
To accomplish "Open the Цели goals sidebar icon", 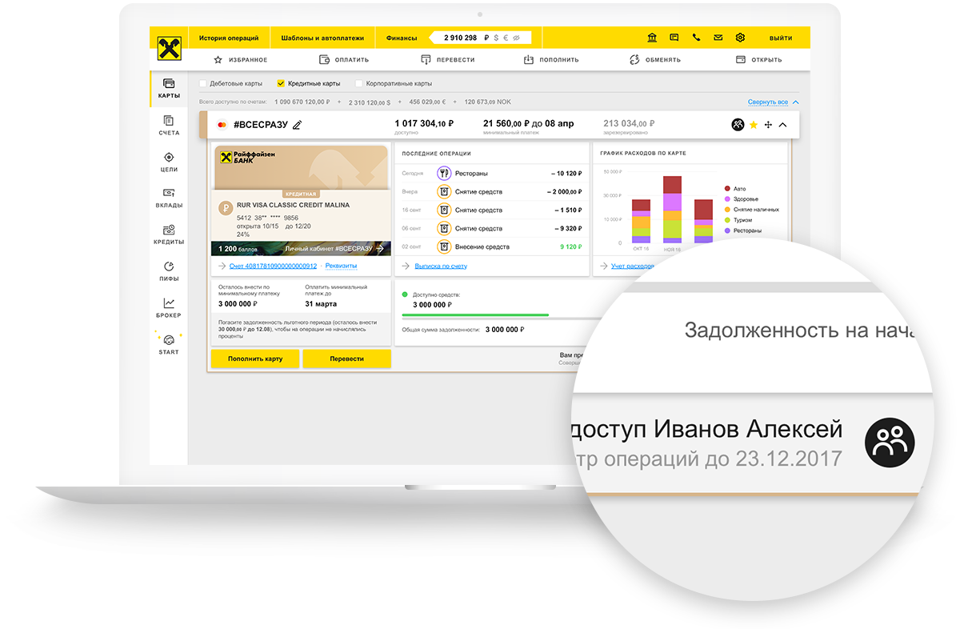I will (169, 162).
